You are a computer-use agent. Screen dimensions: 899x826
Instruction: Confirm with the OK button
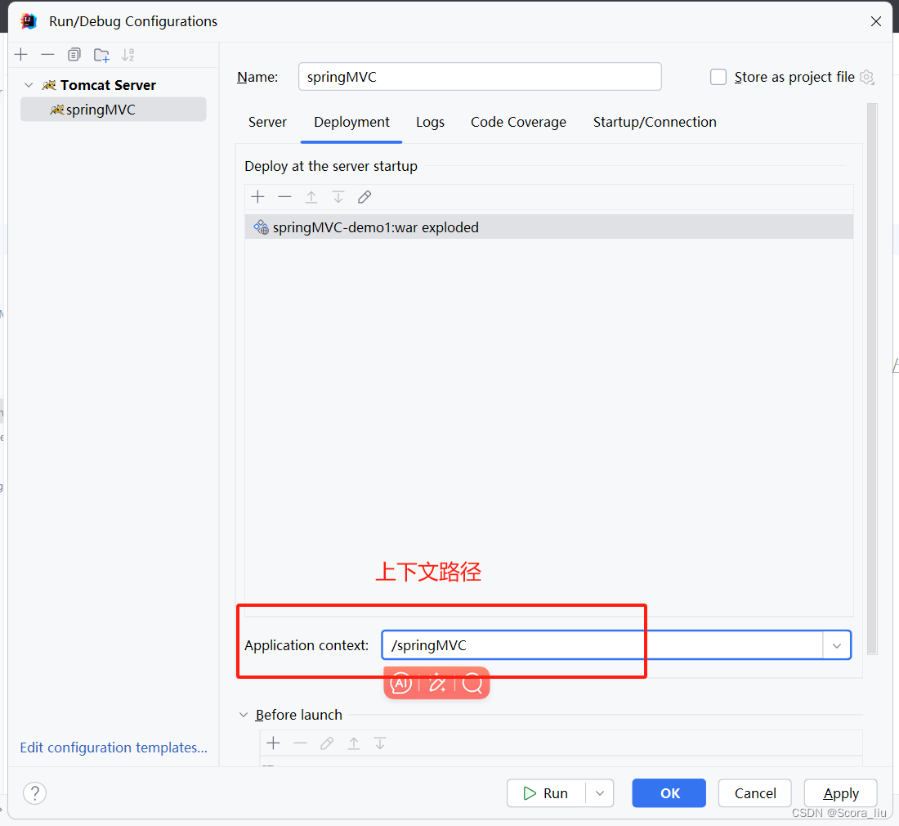(669, 793)
